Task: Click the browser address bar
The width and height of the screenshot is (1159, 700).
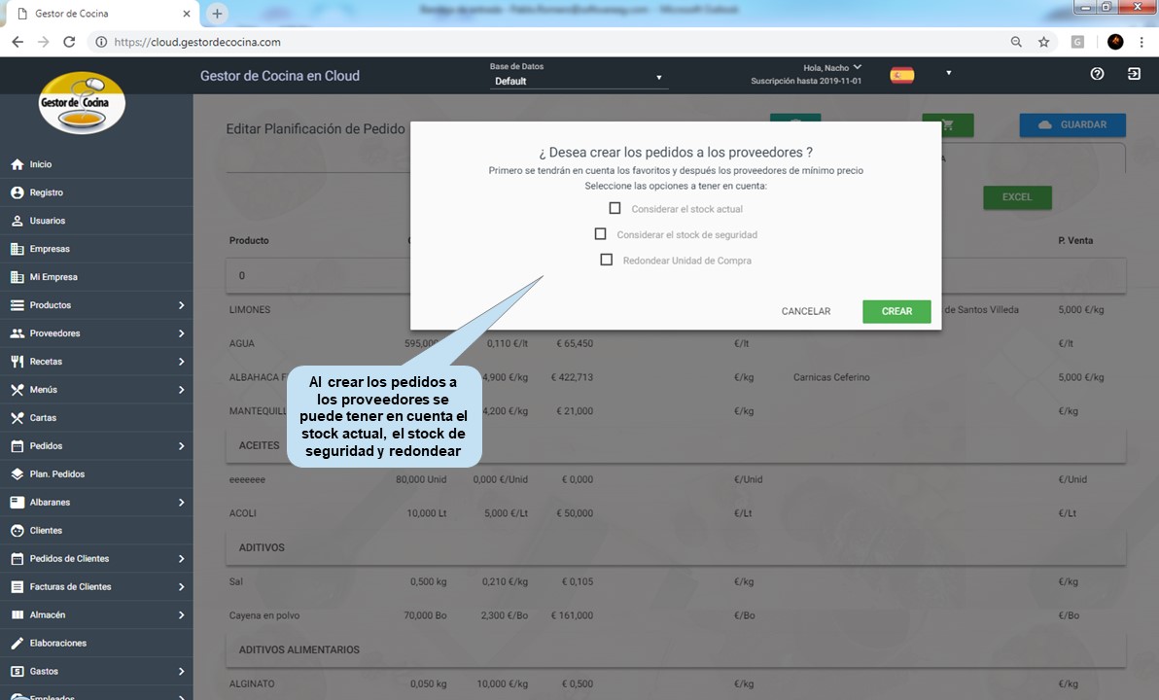Action: [x=544, y=42]
